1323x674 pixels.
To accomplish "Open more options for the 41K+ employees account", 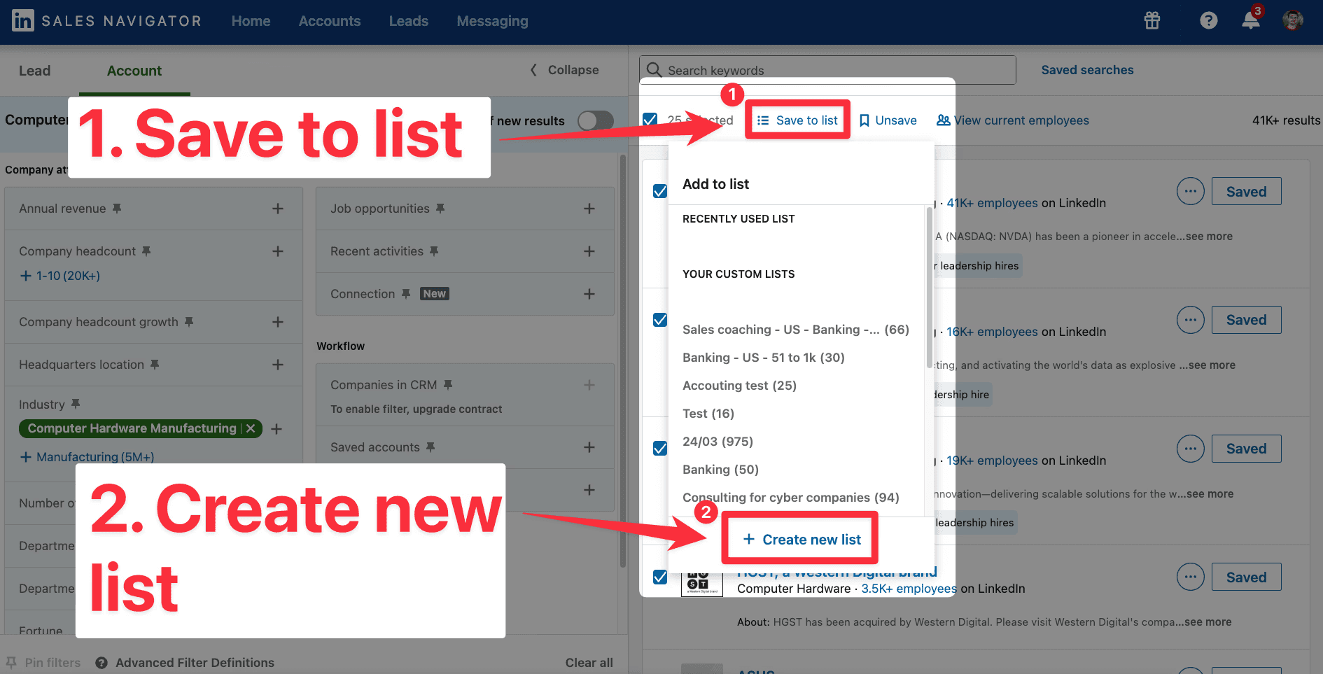I will pyautogui.click(x=1190, y=191).
